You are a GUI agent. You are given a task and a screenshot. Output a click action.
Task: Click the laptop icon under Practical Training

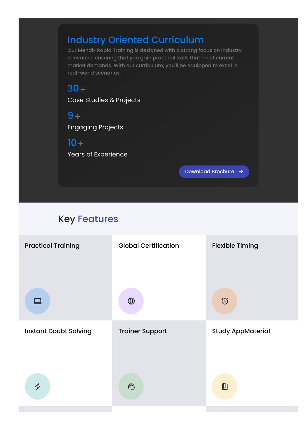point(38,301)
